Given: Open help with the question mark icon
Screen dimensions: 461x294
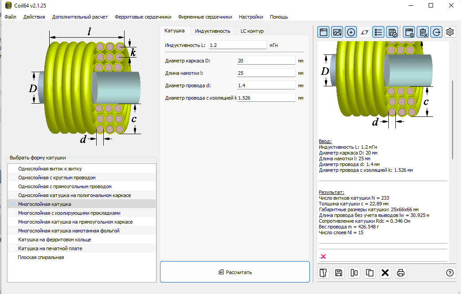Looking at the screenshot, I should point(450,273).
